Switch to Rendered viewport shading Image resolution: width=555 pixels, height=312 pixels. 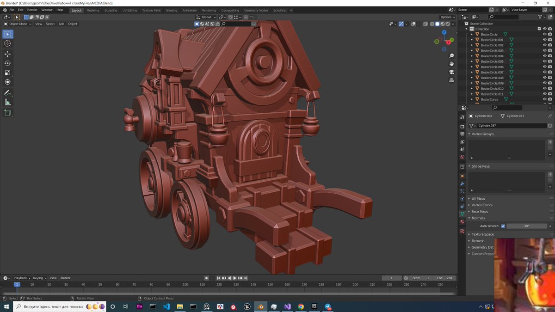tap(448, 24)
